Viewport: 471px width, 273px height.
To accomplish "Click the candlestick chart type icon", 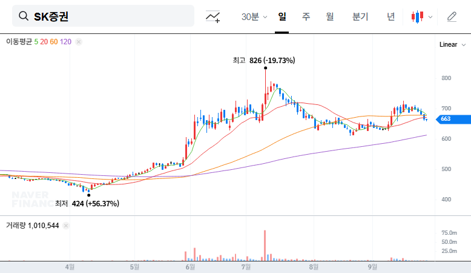I will click(417, 16).
